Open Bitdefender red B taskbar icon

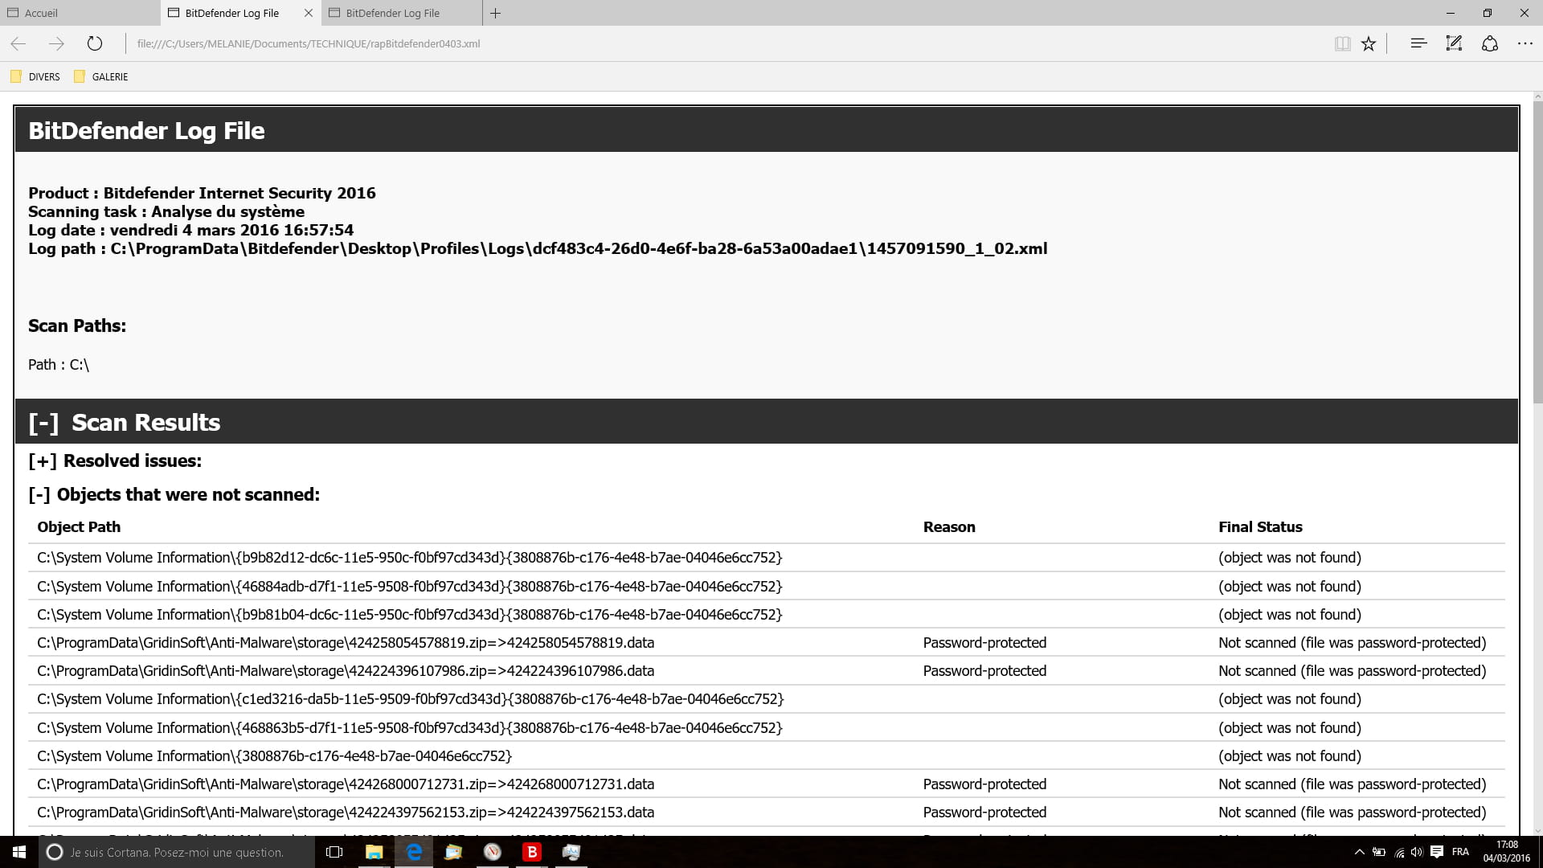(532, 852)
